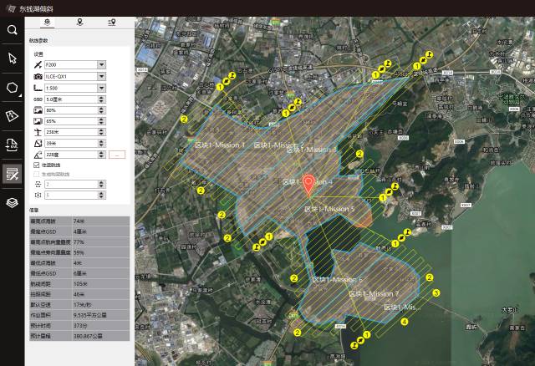Choose the polygon drawing tool

click(12, 87)
